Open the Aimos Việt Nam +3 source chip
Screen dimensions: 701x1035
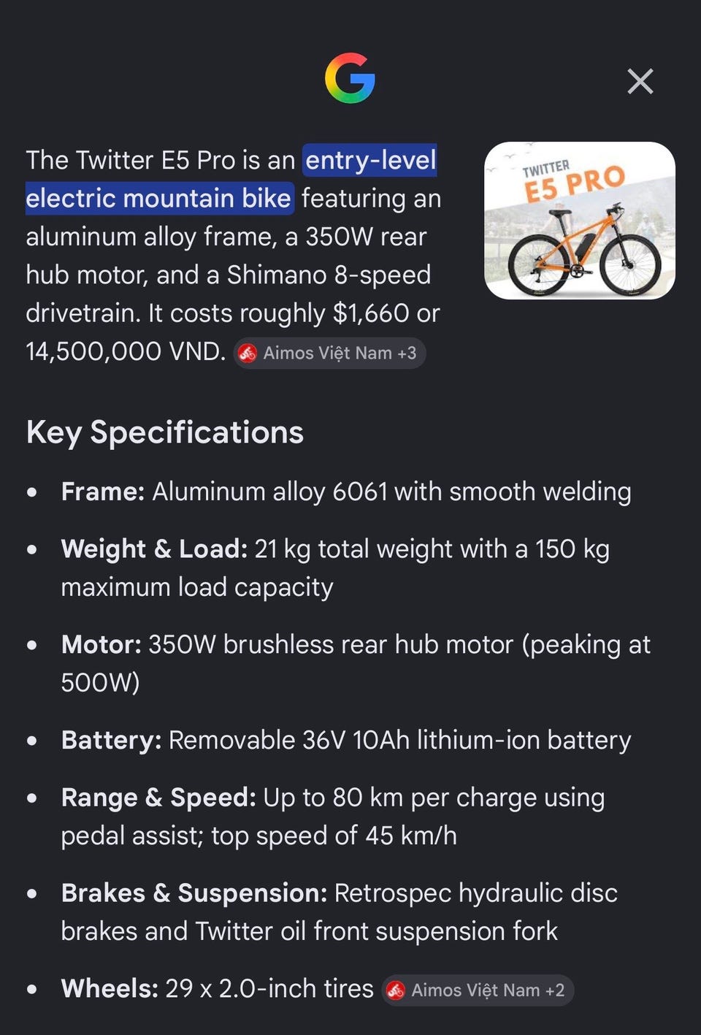tap(329, 354)
